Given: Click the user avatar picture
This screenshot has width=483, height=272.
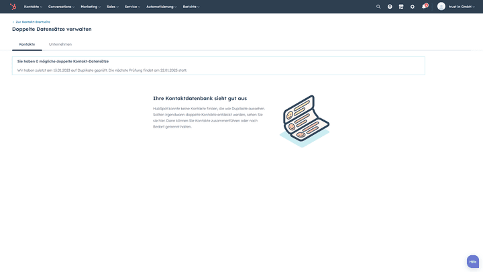Looking at the screenshot, I should point(441,6).
